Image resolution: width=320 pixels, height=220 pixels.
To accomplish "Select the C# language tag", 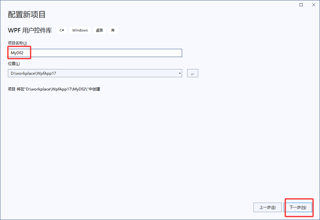I will coord(62,30).
